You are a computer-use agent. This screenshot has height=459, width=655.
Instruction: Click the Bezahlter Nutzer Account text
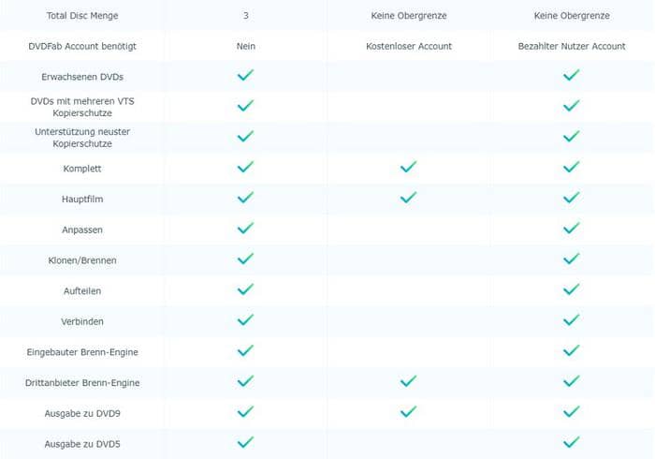pos(572,46)
